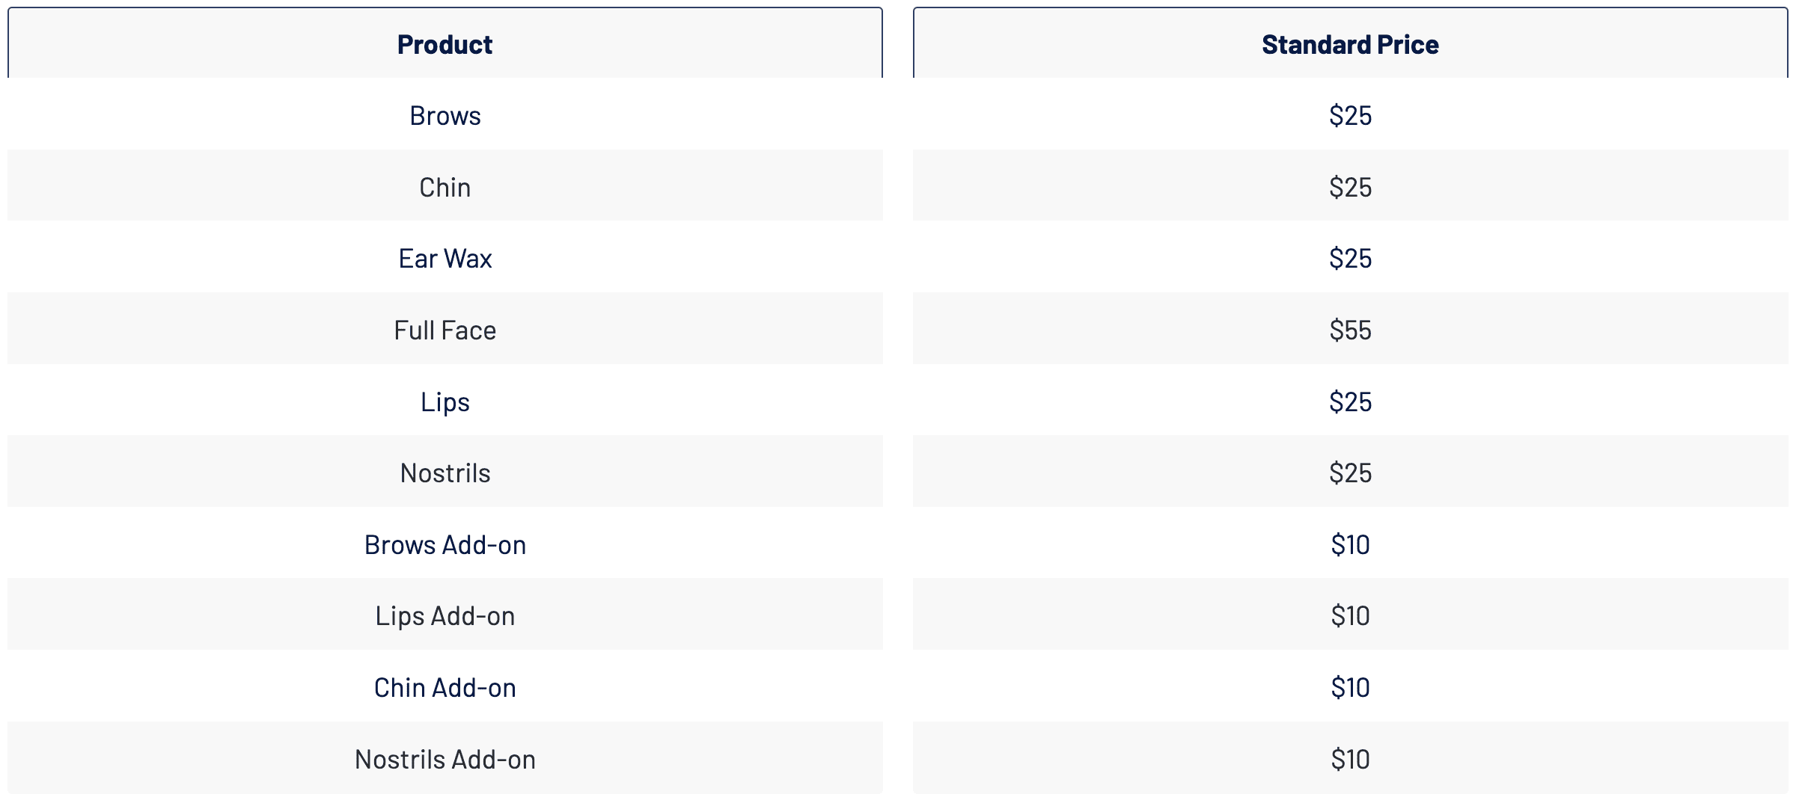1796x809 pixels.
Task: Click the $25 price beside Nostrils
Action: tap(1351, 473)
